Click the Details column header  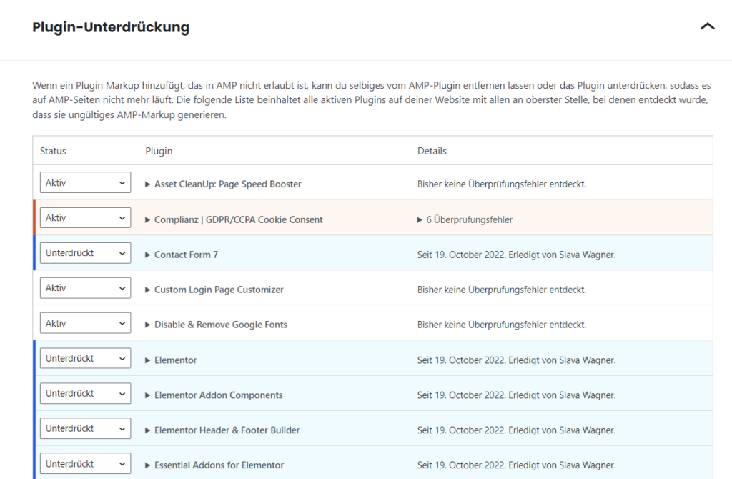432,151
